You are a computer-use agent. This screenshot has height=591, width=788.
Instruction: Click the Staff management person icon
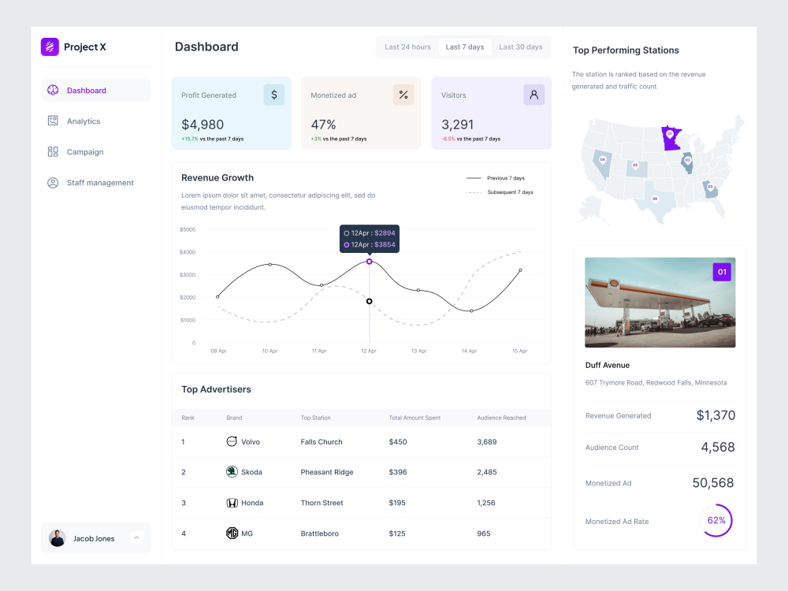(x=53, y=183)
